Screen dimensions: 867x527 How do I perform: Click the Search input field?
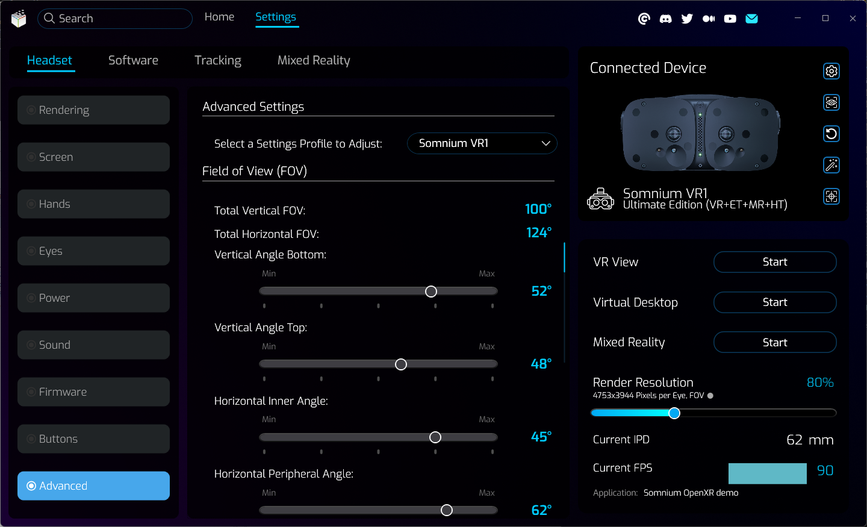point(116,19)
